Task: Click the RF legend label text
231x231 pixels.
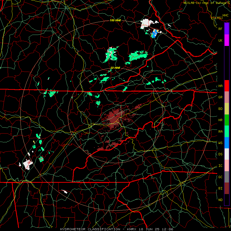Action: click(220, 29)
